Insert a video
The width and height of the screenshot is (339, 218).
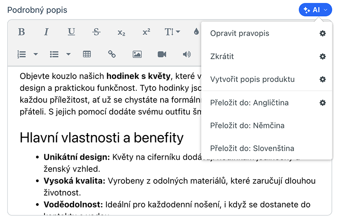point(162,54)
